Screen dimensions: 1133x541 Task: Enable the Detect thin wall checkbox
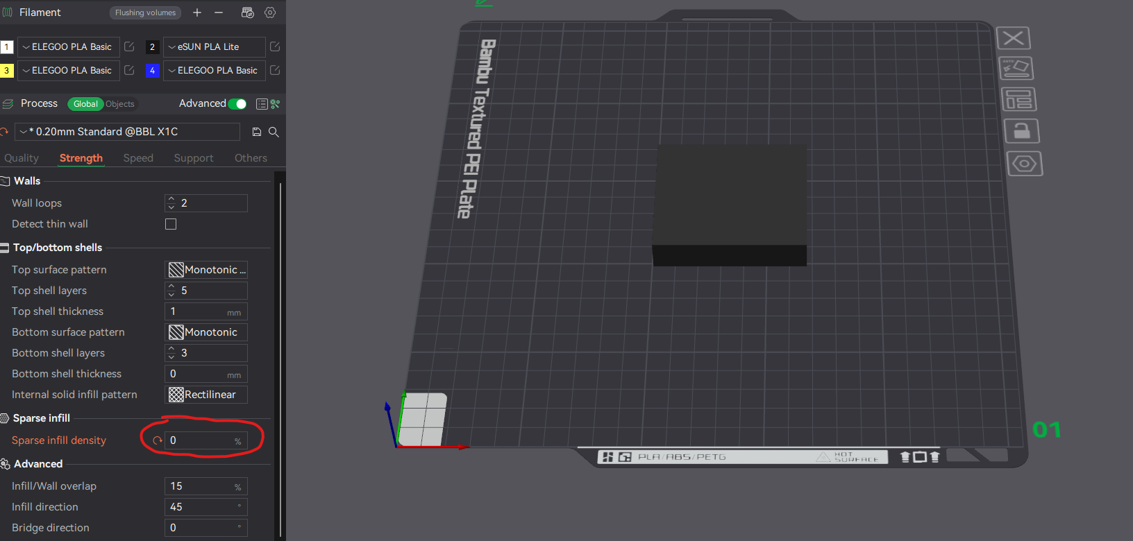pyautogui.click(x=171, y=224)
